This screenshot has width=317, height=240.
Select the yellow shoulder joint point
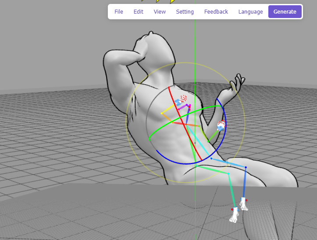pyautogui.click(x=162, y=113)
